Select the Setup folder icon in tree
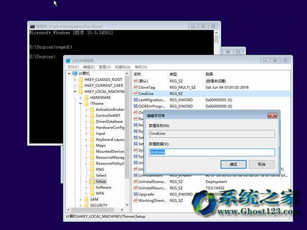This screenshot has width=307, height=230. click(91, 181)
